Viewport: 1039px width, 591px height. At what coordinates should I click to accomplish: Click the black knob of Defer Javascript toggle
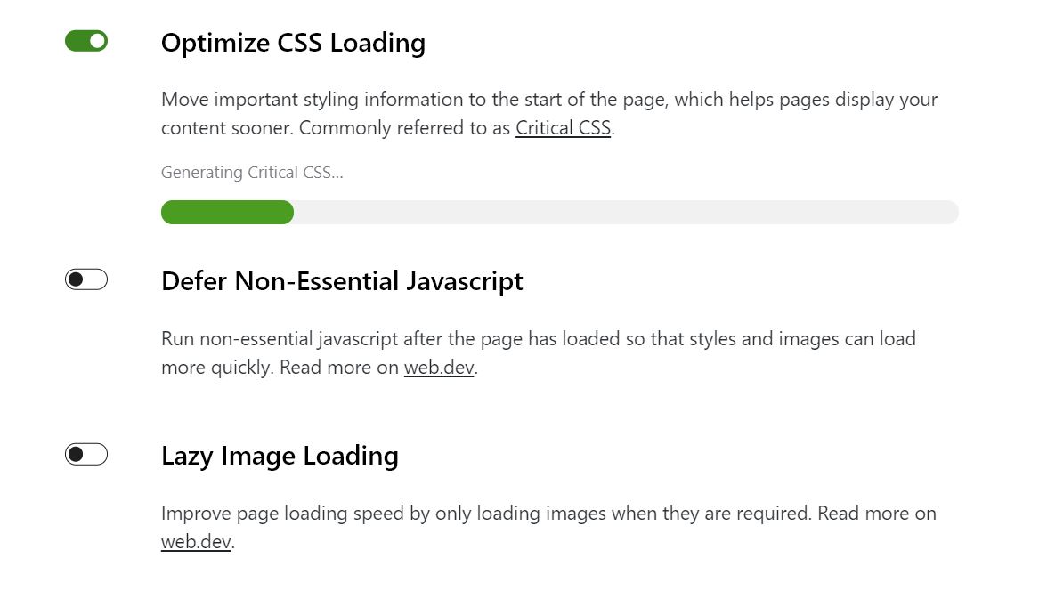tap(76, 279)
